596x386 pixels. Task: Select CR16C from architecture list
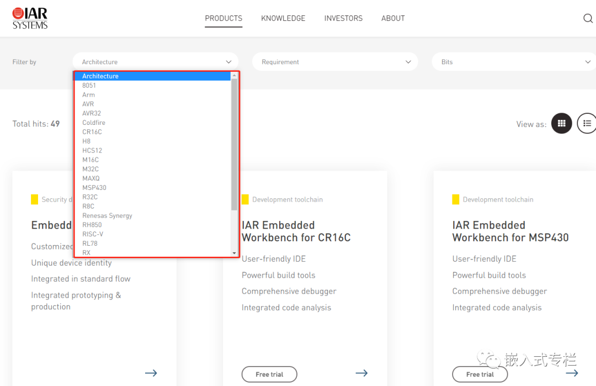pyautogui.click(x=152, y=132)
